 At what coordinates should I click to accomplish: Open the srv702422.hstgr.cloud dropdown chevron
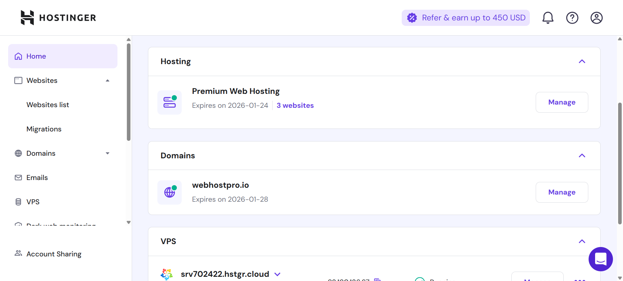277,275
